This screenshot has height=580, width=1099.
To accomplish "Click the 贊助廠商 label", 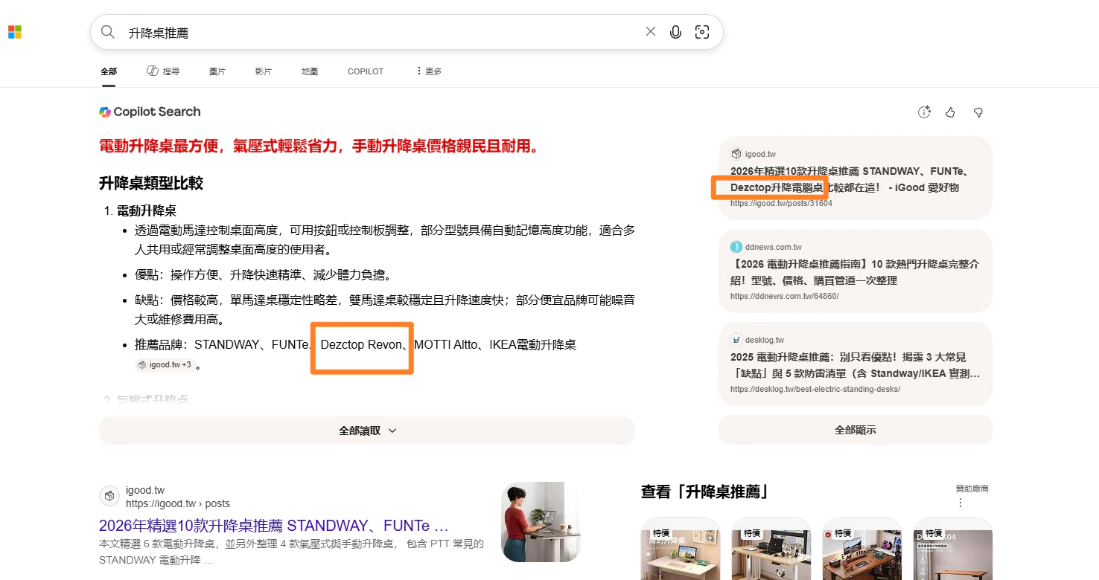I will point(972,489).
